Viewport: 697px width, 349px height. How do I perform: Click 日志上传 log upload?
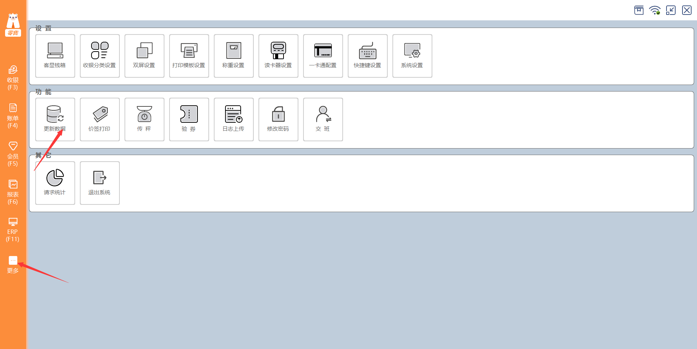click(x=234, y=119)
